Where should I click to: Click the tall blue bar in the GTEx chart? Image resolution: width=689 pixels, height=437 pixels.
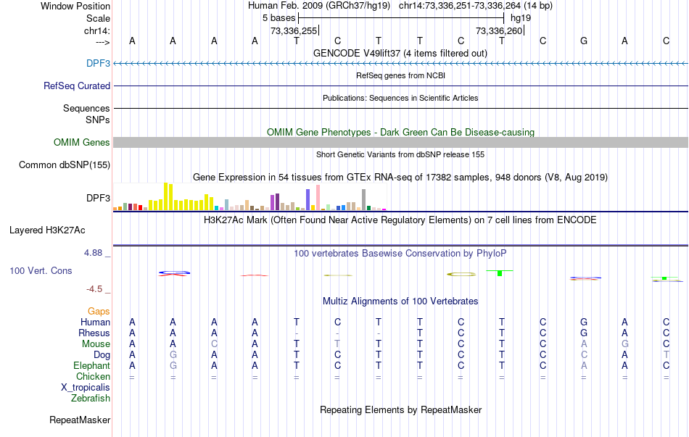(308, 200)
